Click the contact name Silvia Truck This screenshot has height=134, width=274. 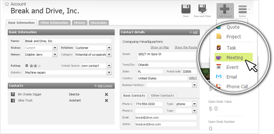25,100
